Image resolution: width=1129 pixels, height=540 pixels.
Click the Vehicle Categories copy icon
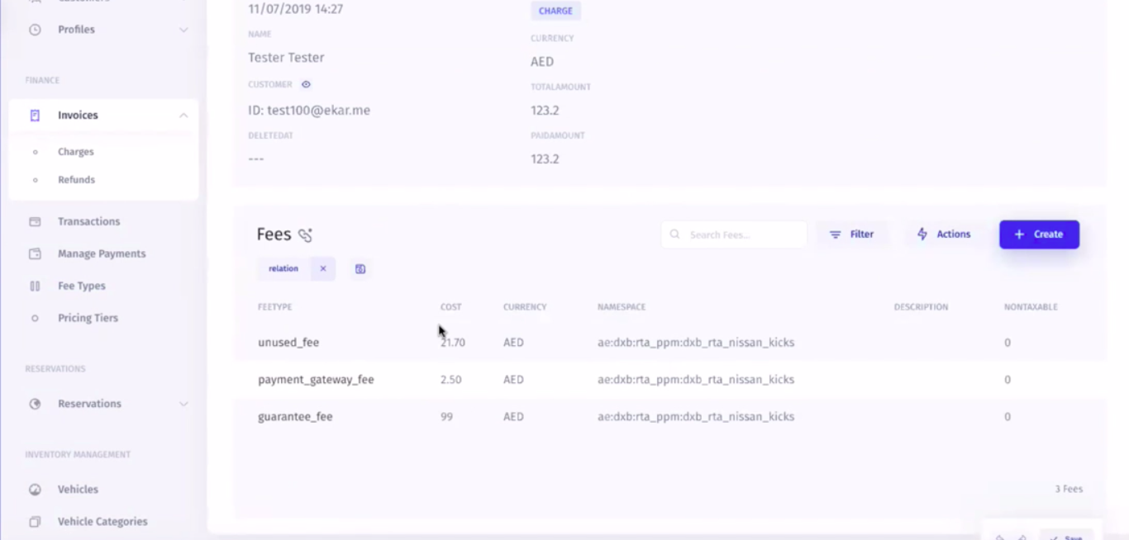(35, 522)
